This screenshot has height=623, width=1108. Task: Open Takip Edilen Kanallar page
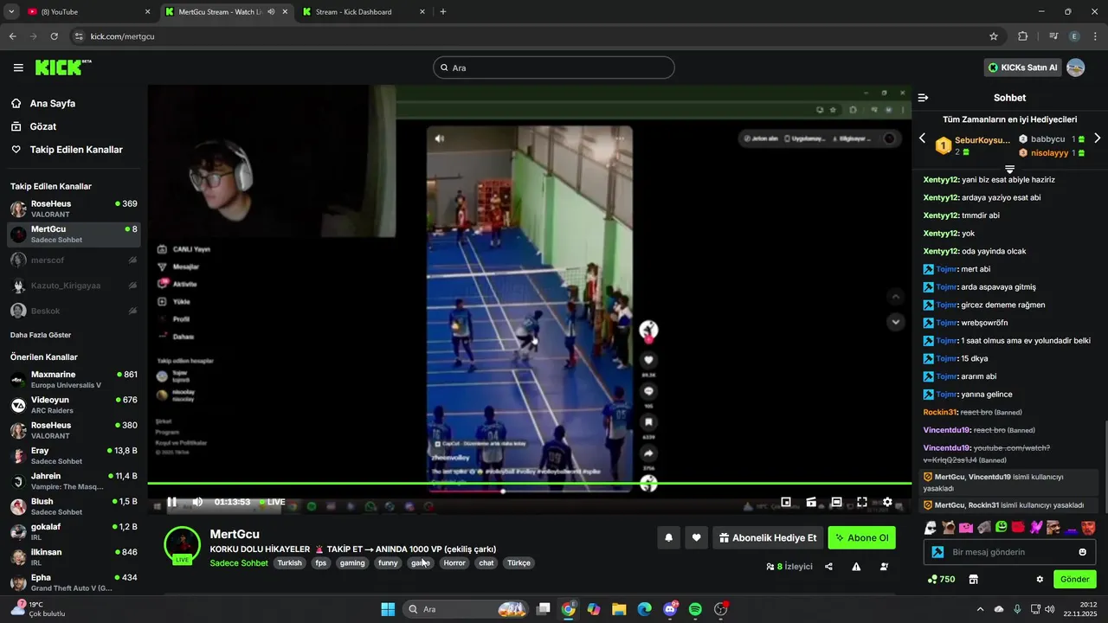point(76,150)
